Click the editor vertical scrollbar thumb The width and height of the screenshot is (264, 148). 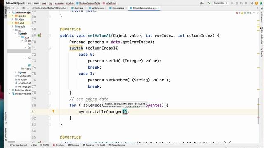[259, 111]
